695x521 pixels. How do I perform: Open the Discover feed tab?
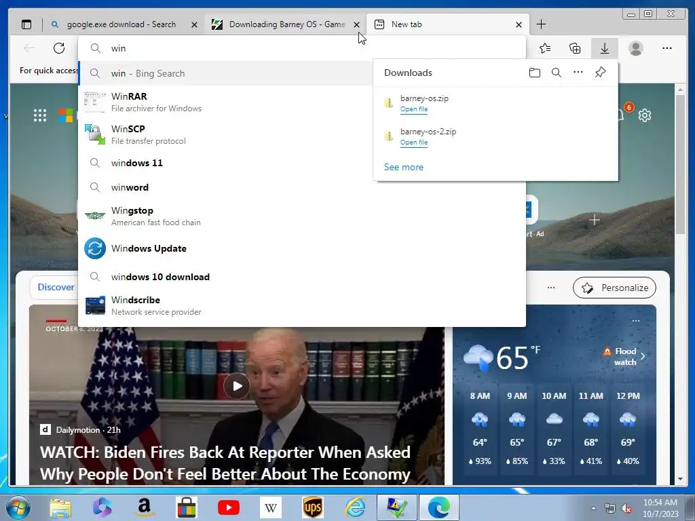(56, 287)
